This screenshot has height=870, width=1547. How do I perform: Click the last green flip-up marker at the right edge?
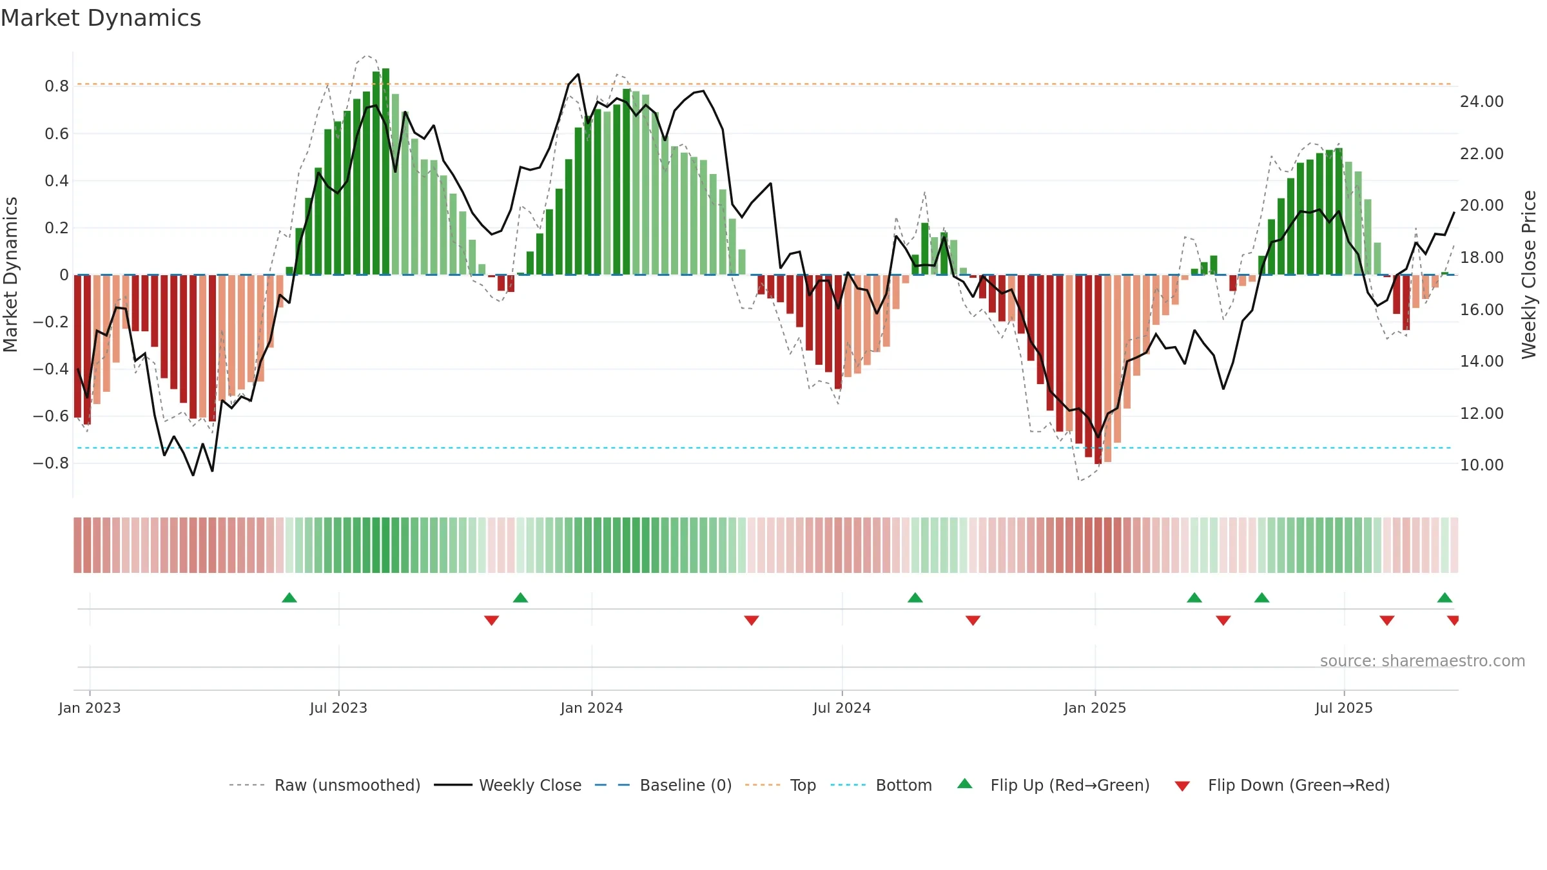coord(1445,597)
